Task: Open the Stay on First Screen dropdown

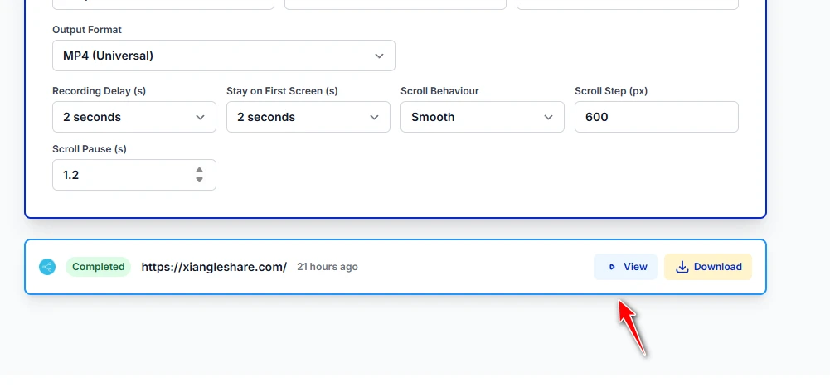Action: point(308,117)
